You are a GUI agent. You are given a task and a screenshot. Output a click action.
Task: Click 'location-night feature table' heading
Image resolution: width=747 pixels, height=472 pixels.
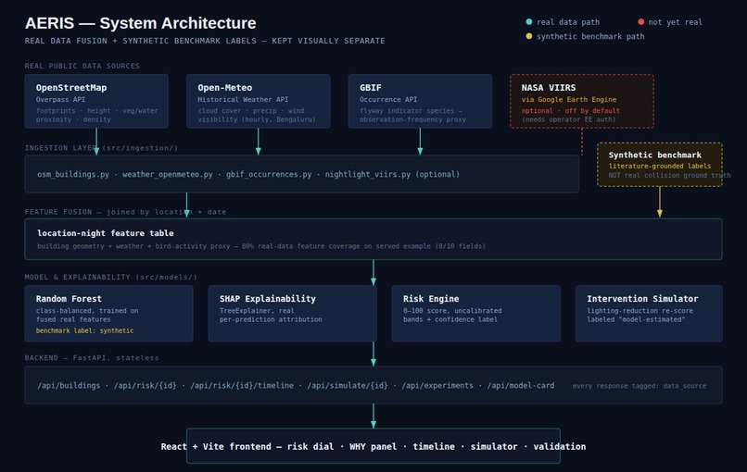click(106, 233)
